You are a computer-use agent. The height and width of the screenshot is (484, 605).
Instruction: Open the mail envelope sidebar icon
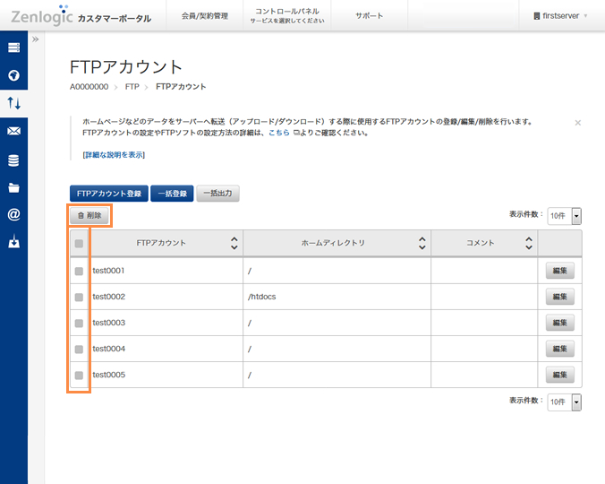point(14,132)
